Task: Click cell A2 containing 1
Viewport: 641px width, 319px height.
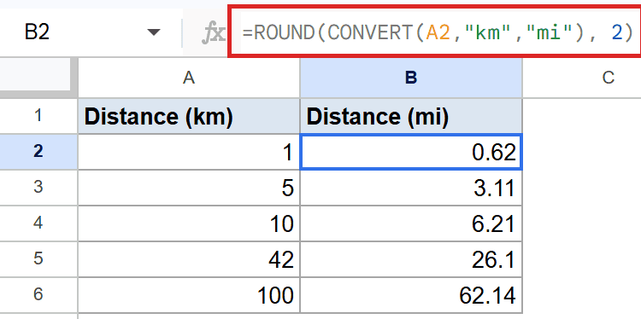Action: click(189, 152)
